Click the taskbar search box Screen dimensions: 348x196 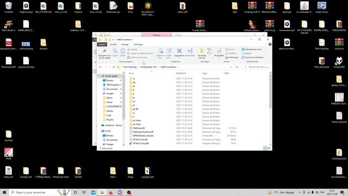40,192
